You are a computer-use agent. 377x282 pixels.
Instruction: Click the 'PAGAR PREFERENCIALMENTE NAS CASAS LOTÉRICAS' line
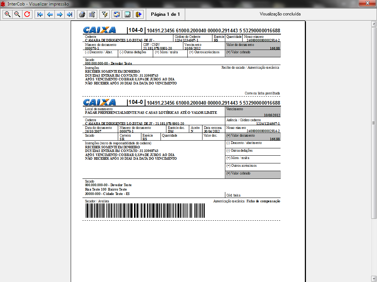[x=151, y=112]
